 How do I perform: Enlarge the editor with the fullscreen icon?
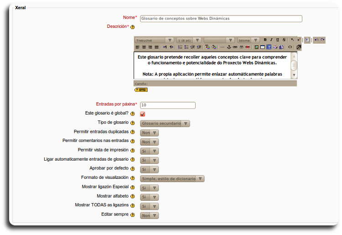[x=299, y=47]
